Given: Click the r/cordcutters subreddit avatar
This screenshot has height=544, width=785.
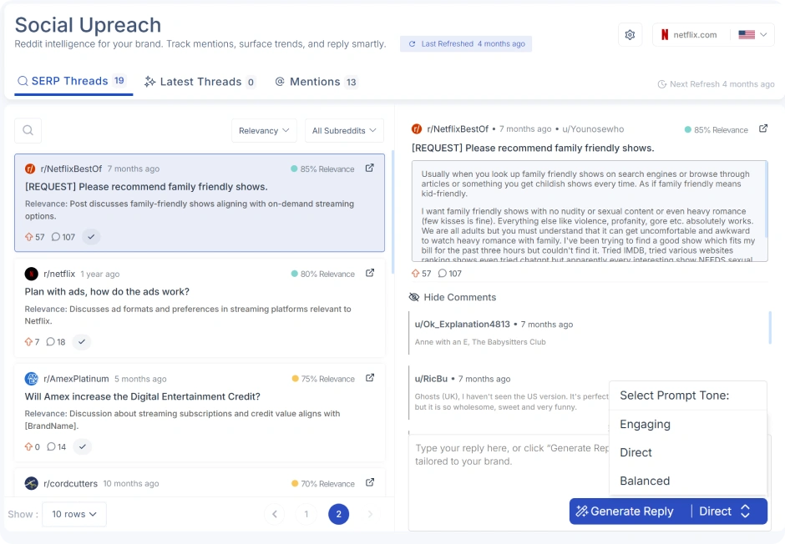Looking at the screenshot, I should tap(32, 483).
